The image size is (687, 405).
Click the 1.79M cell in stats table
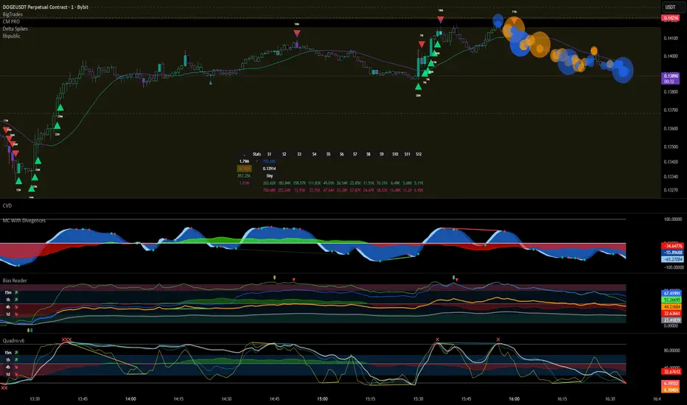pos(244,161)
